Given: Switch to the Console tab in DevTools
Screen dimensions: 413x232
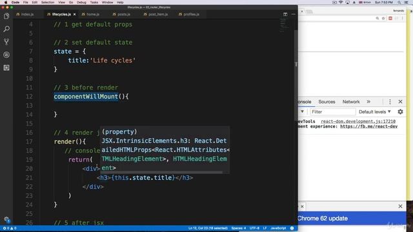Looking at the screenshot, I should [x=305, y=102].
